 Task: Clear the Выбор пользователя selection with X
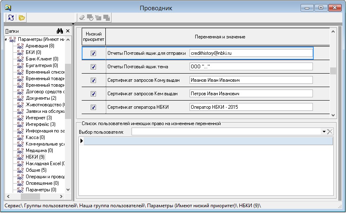pyautogui.click(x=330, y=132)
